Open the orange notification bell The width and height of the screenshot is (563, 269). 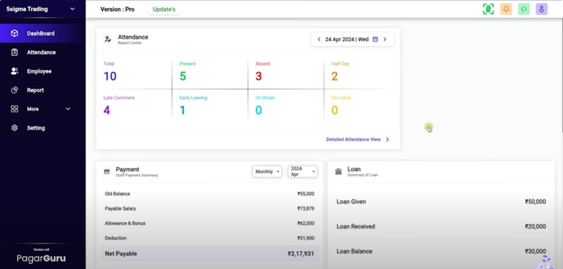tap(506, 9)
